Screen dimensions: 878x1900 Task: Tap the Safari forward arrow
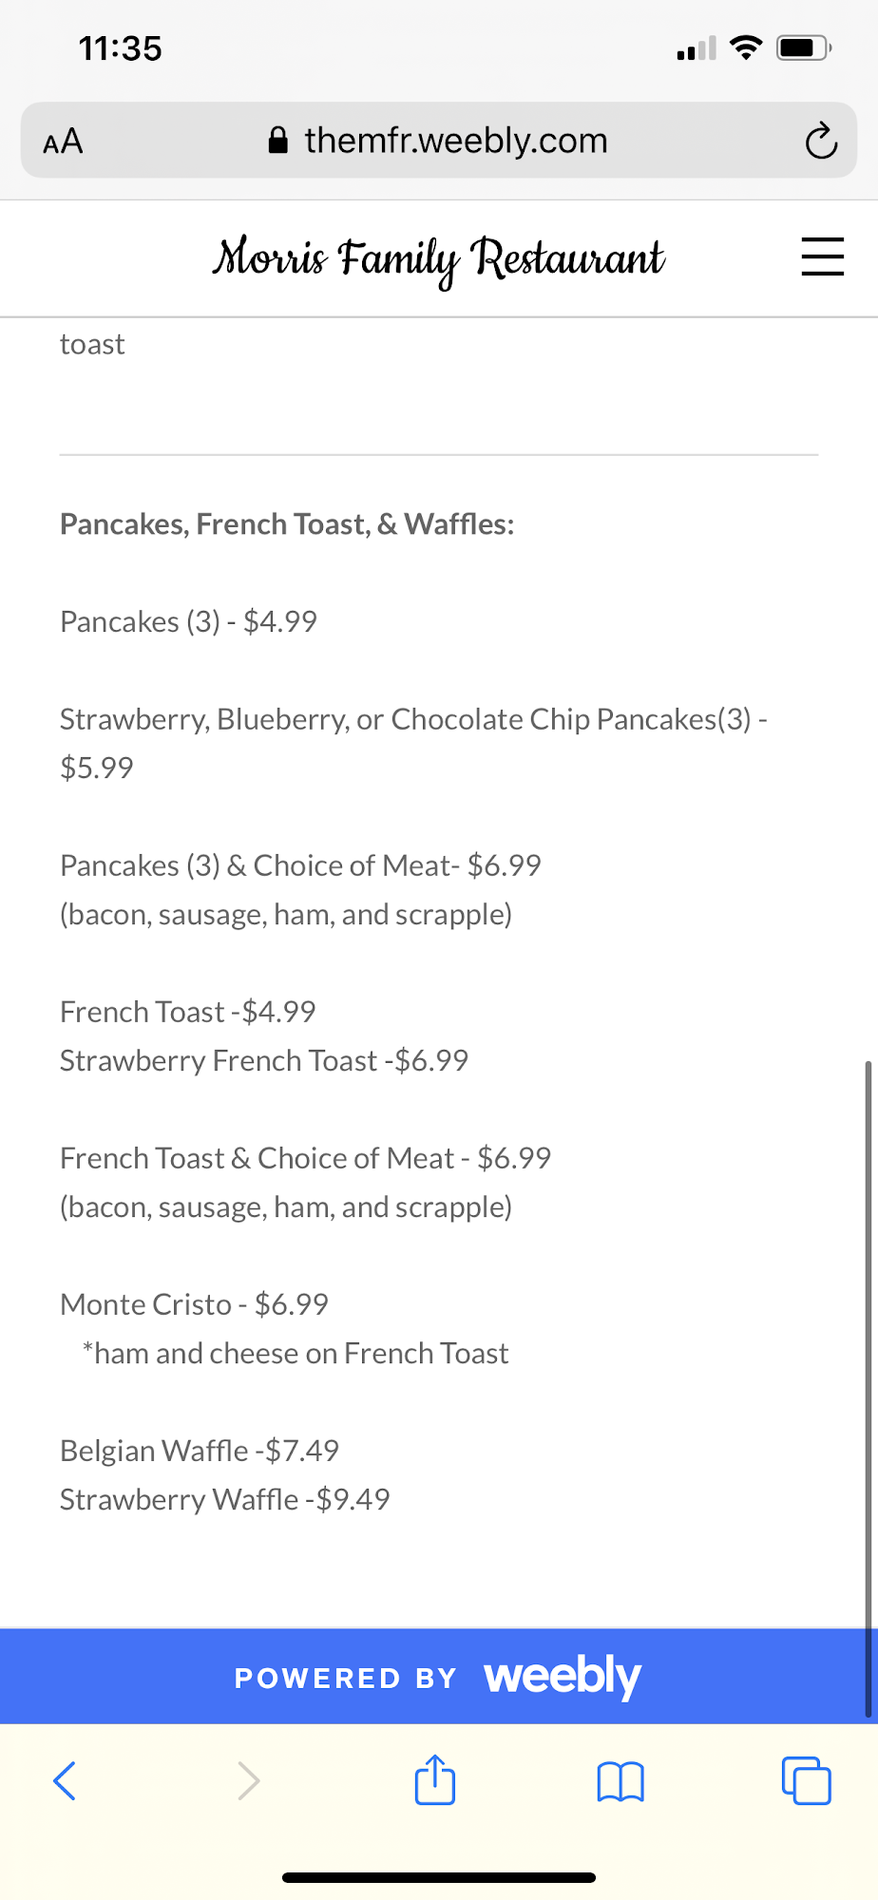pos(248,1780)
